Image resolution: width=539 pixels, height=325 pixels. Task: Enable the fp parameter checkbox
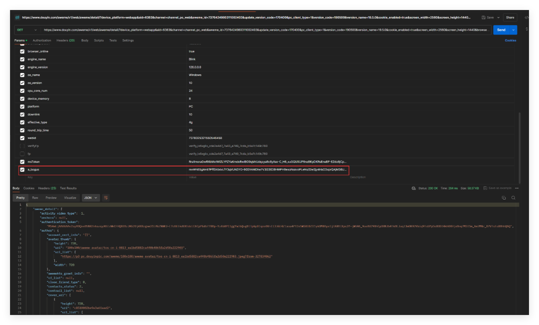(x=23, y=154)
